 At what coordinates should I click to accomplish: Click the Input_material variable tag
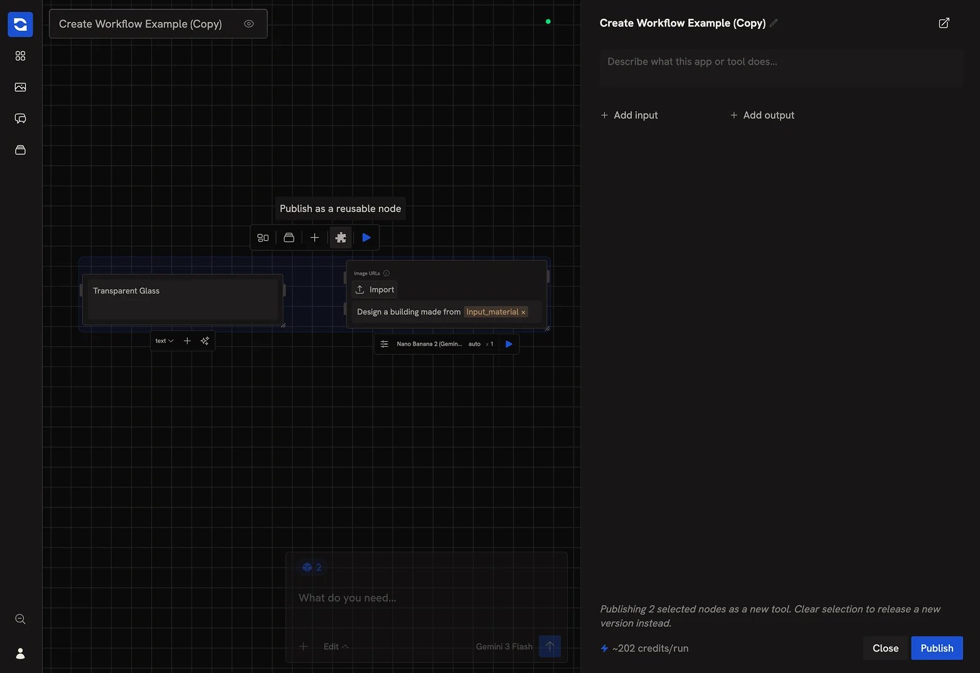click(x=492, y=312)
